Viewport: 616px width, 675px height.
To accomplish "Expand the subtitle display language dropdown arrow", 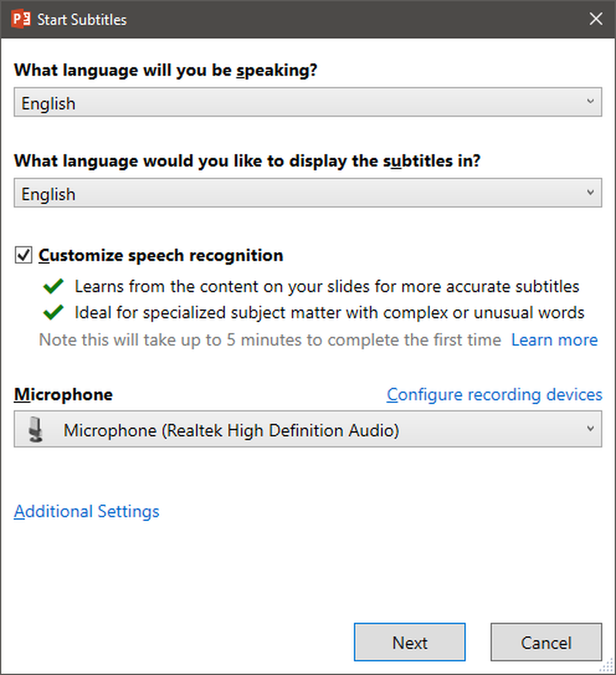I will point(590,192).
